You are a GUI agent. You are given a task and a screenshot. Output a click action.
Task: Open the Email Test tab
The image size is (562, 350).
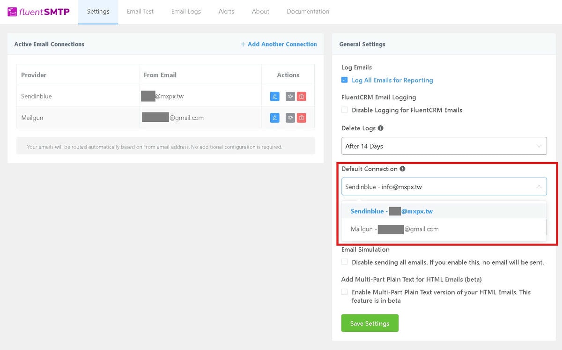140,12
